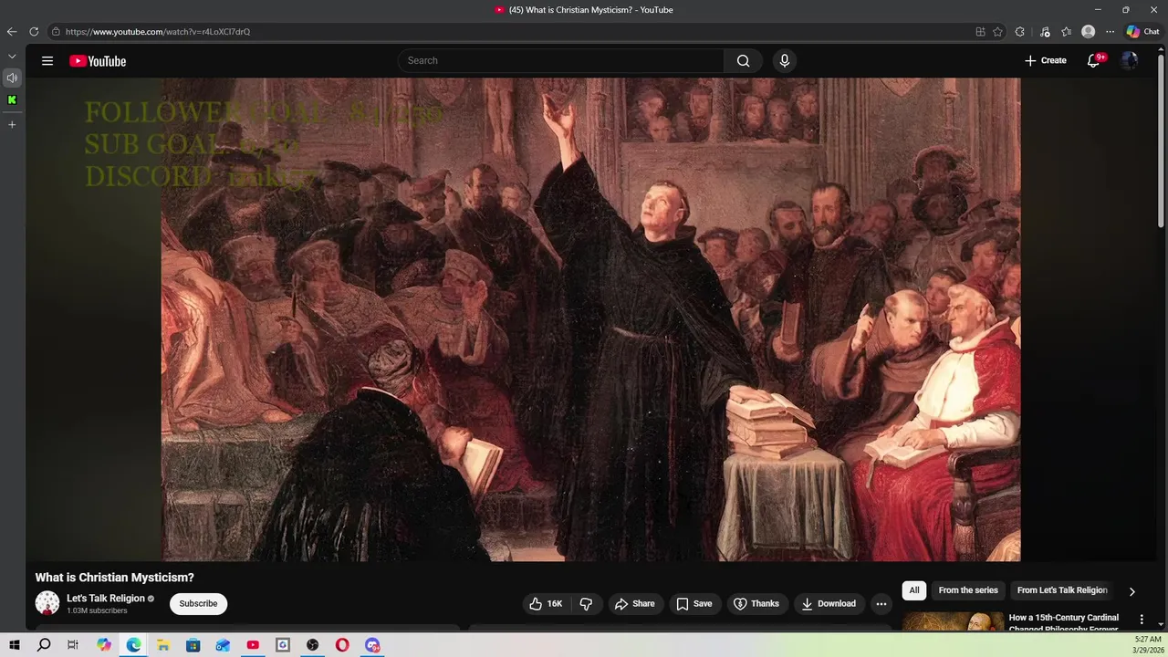Viewport: 1168px width, 657px height.
Task: Open the taskbar clock and date
Action: click(1147, 645)
